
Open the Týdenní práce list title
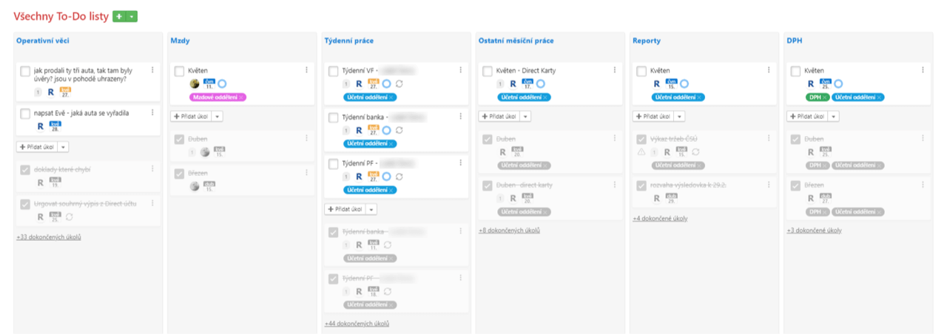coord(349,41)
